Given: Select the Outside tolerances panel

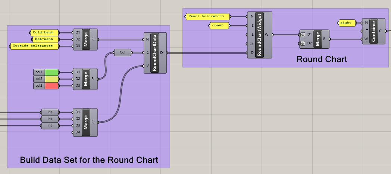Looking at the screenshot, I should click(35, 46).
